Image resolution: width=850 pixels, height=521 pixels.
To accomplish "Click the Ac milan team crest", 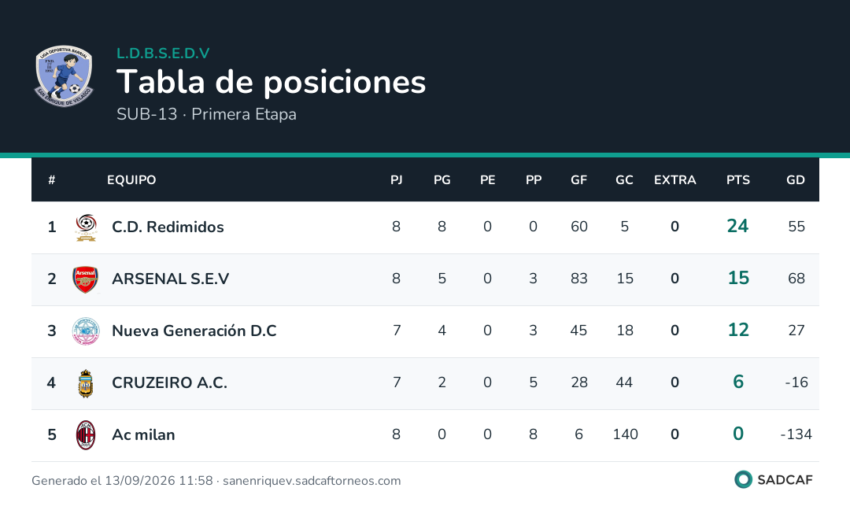I will pyautogui.click(x=86, y=435).
